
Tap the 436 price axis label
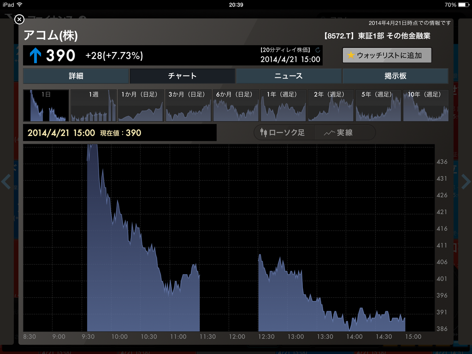tap(442, 162)
